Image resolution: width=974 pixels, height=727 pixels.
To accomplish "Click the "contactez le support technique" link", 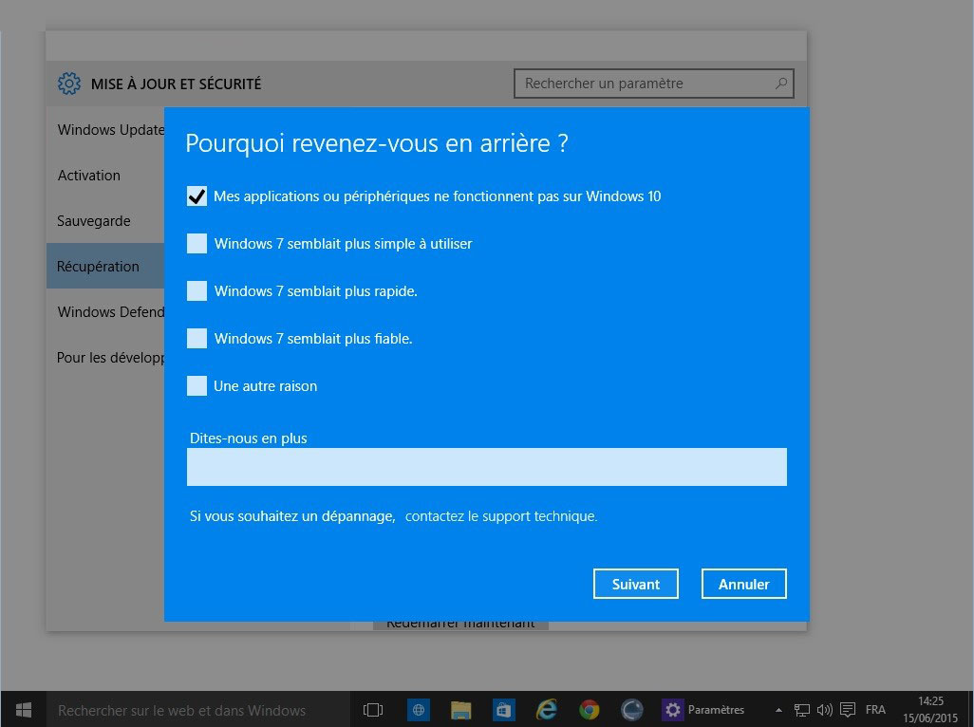I will click(x=500, y=516).
